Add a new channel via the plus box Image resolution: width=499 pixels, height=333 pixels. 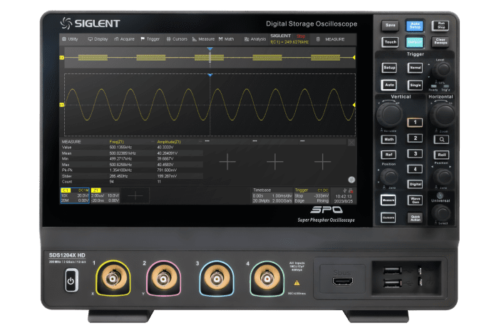(135, 195)
